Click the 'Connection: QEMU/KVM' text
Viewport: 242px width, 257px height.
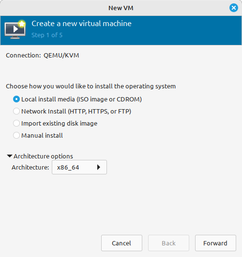pos(43,56)
